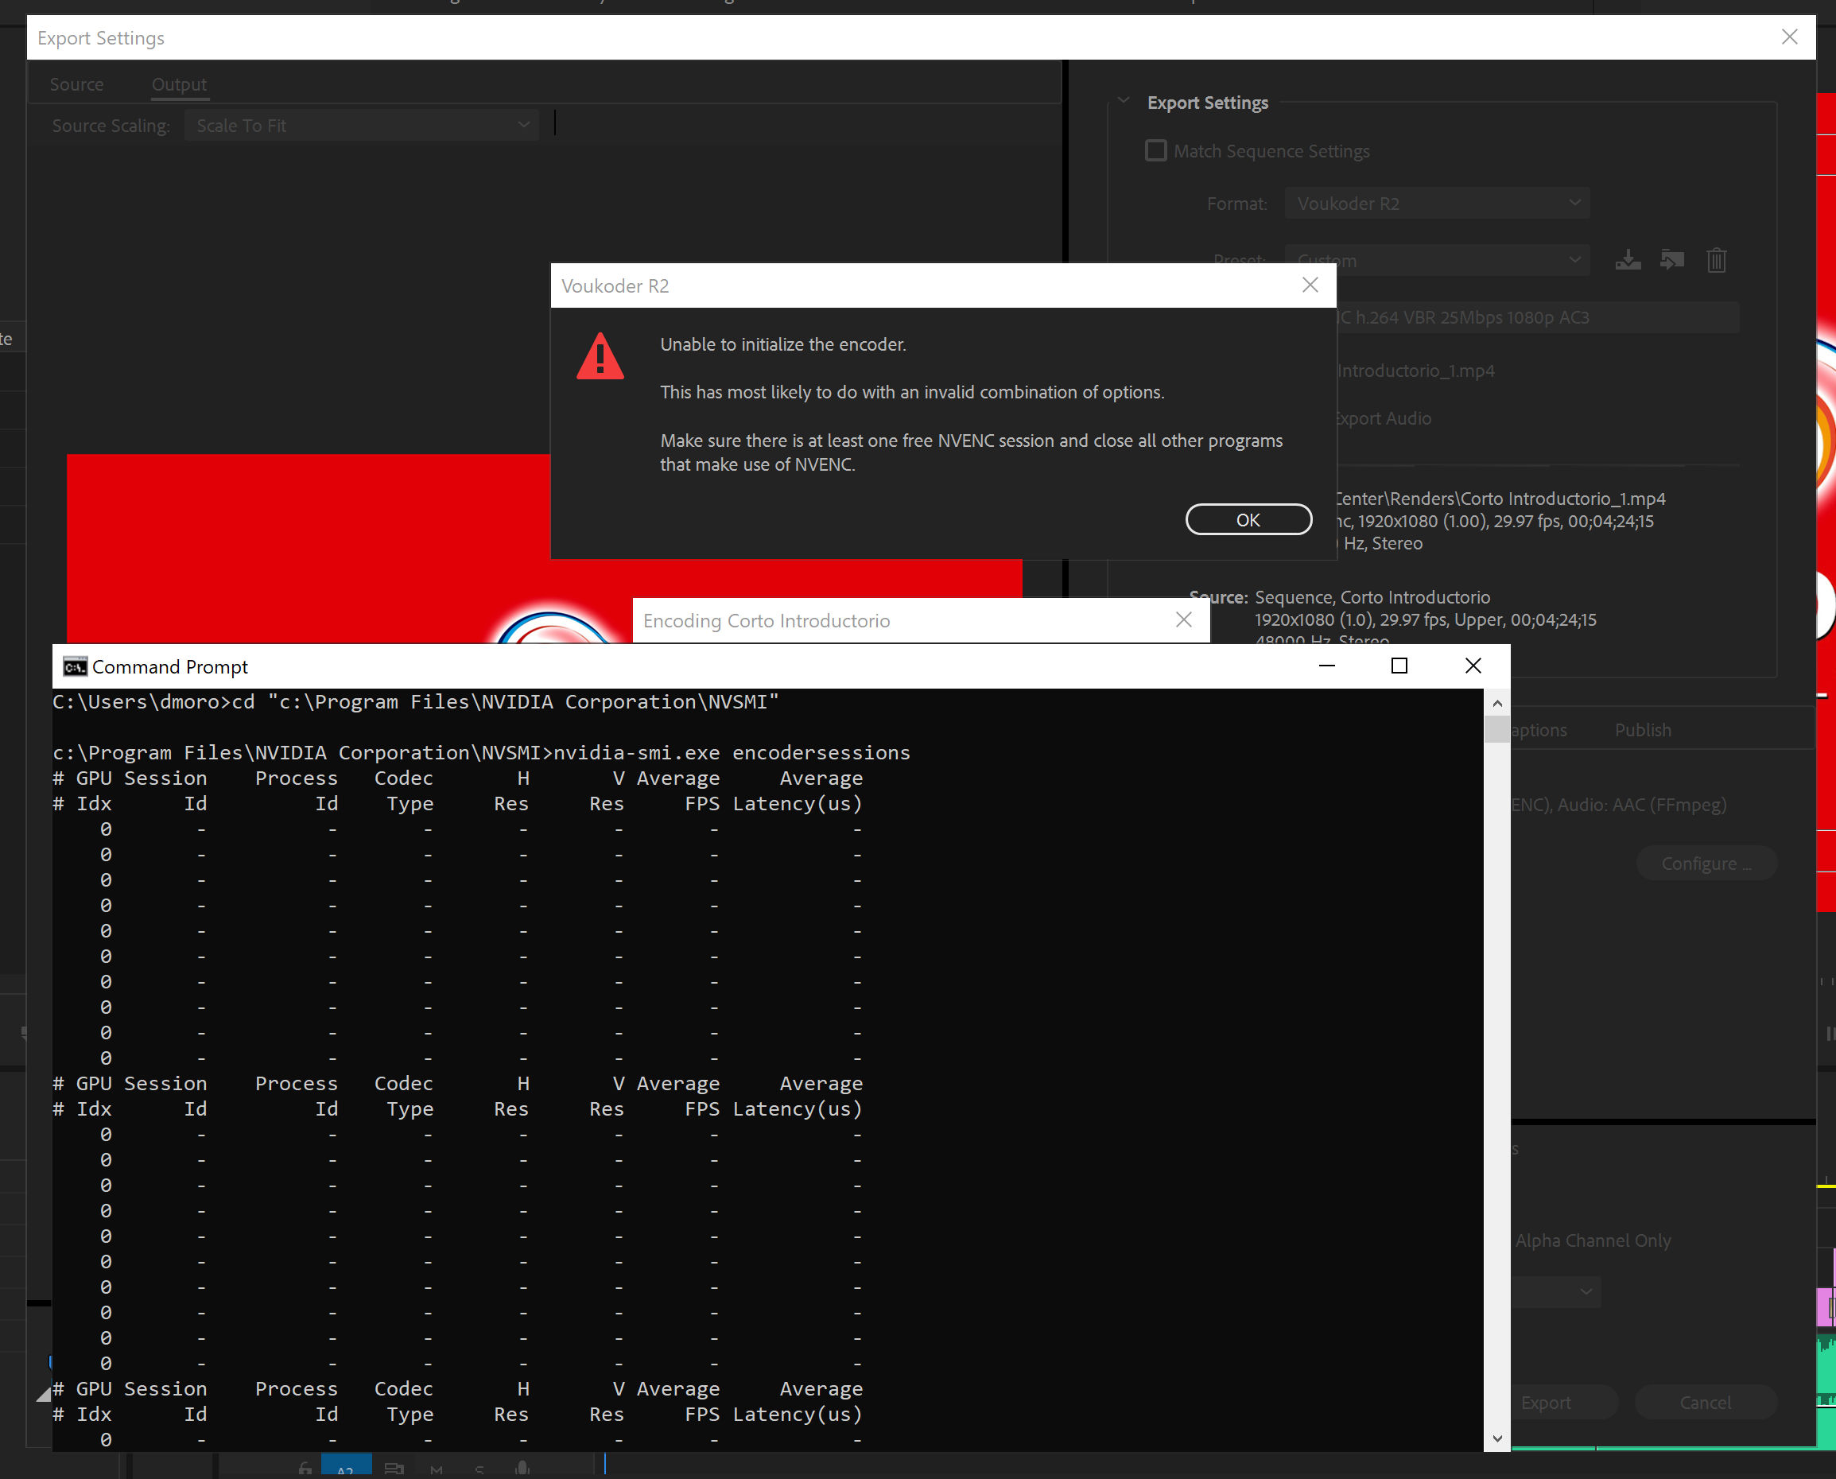The width and height of the screenshot is (1836, 1479).
Task: Switch to the Publish tab
Action: coord(1643,730)
